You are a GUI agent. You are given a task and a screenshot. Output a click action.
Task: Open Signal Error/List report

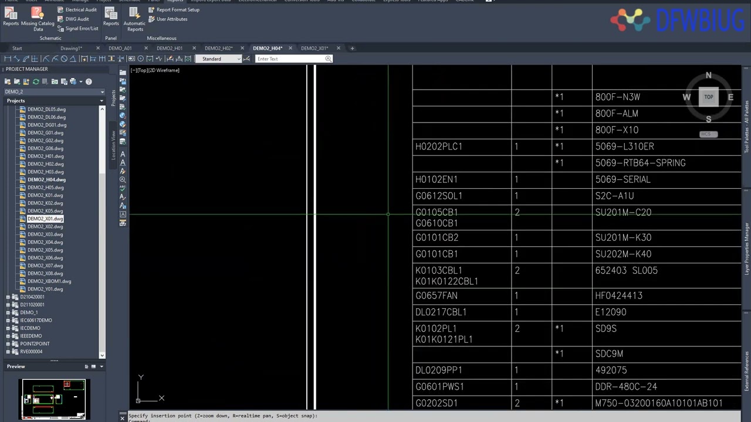pyautogui.click(x=77, y=28)
